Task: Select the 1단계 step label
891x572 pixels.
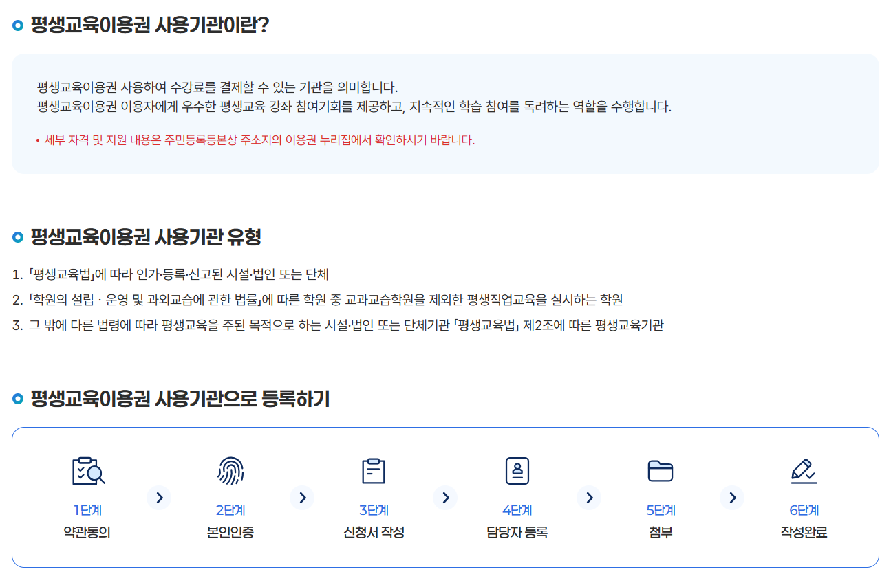Action: [87, 510]
